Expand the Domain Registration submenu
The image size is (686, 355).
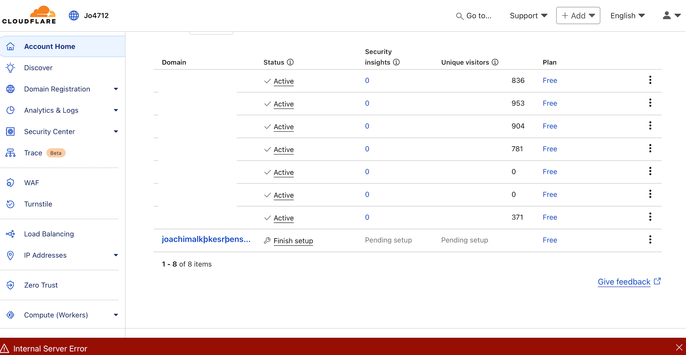pos(116,89)
